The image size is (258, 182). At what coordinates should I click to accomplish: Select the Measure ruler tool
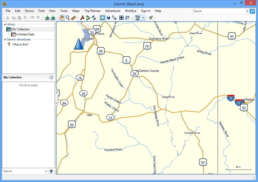(x=73, y=18)
